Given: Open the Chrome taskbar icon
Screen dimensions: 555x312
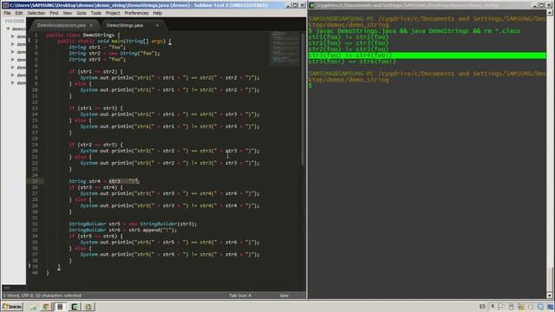Looking at the screenshot, I should [x=46, y=307].
